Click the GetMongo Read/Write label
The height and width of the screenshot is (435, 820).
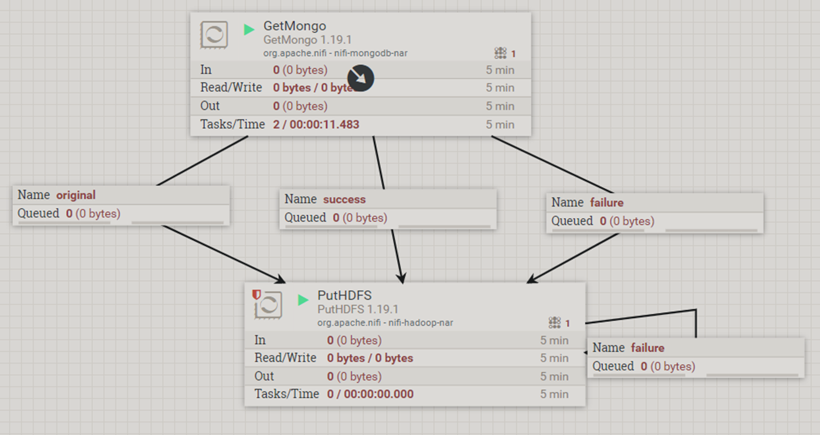click(x=231, y=87)
